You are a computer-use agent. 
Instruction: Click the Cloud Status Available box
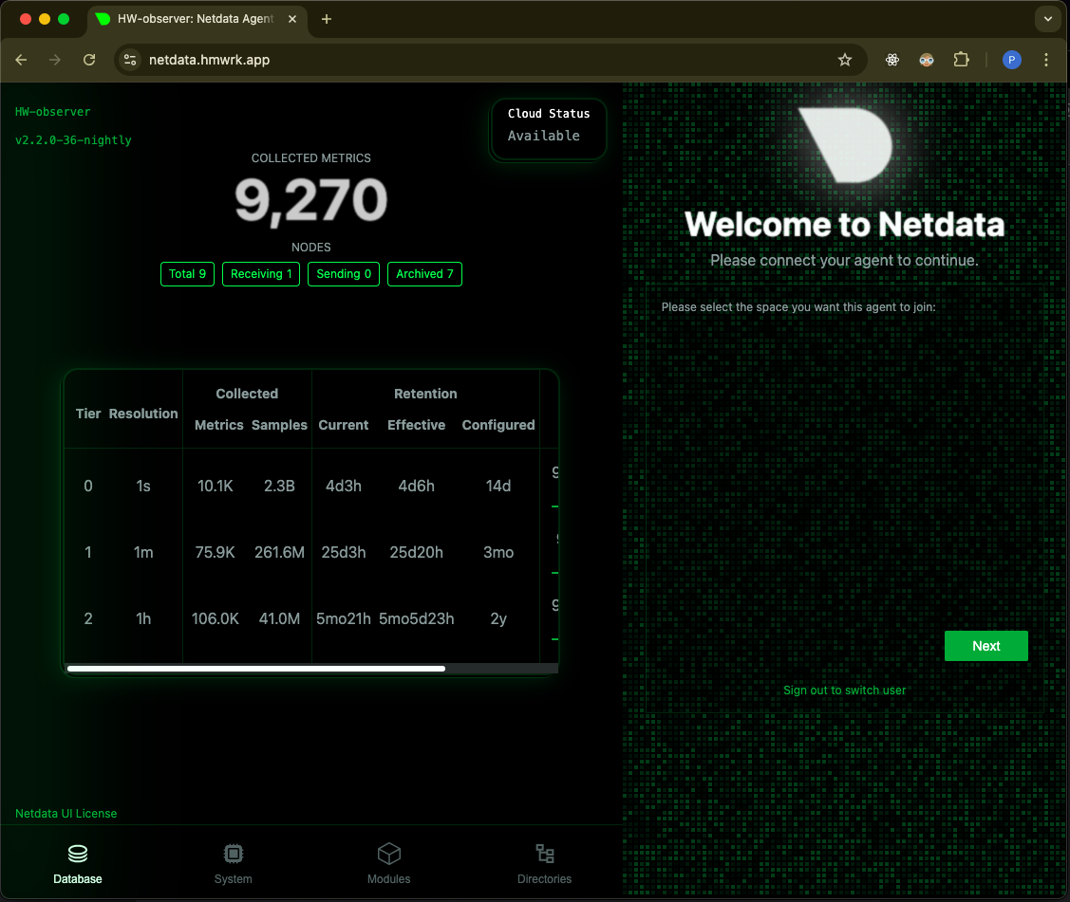point(548,130)
